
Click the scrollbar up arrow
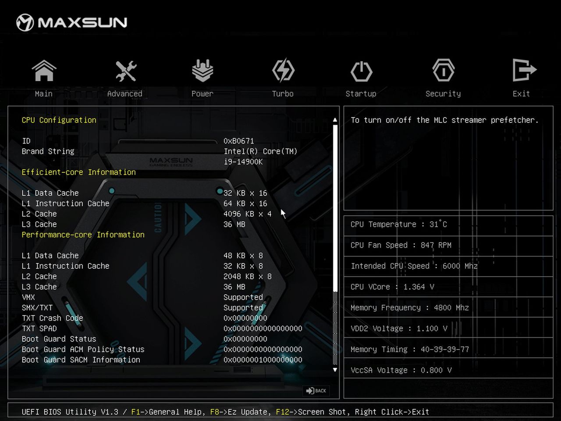tap(335, 120)
